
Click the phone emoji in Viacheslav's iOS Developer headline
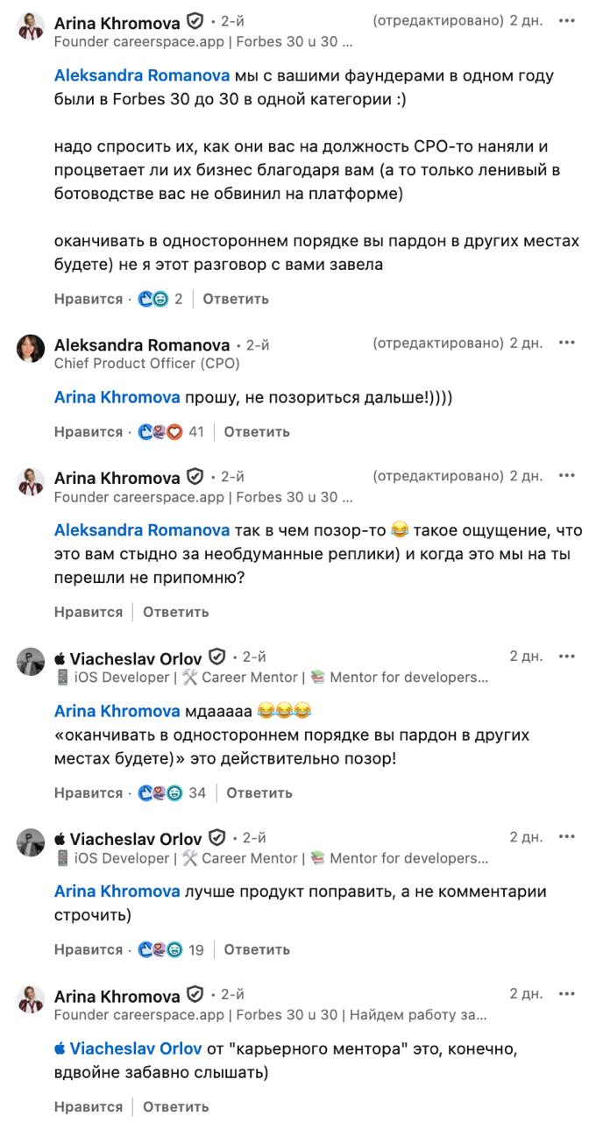pos(61,677)
